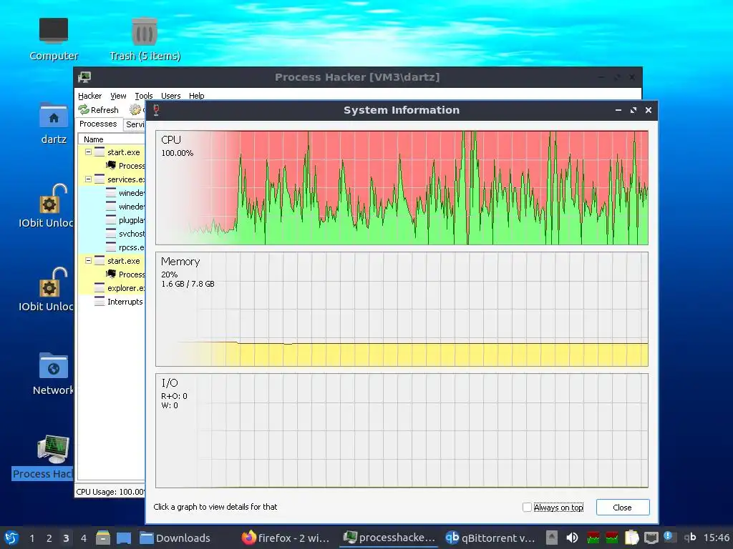Switch to the Processes tab
This screenshot has width=733, height=549.
(98, 124)
